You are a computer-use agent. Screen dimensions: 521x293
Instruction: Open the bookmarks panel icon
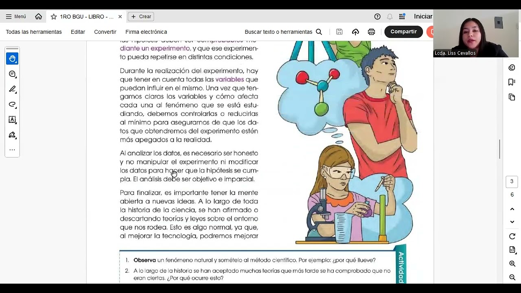(x=512, y=82)
